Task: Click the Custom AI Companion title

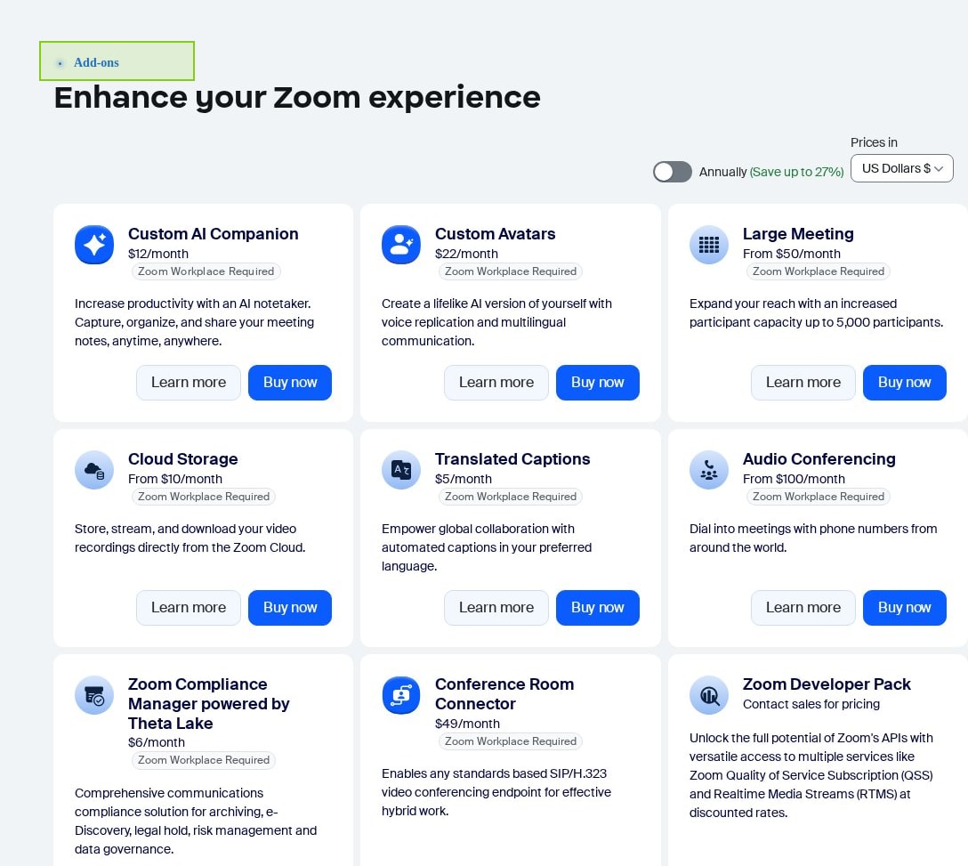Action: point(213,234)
